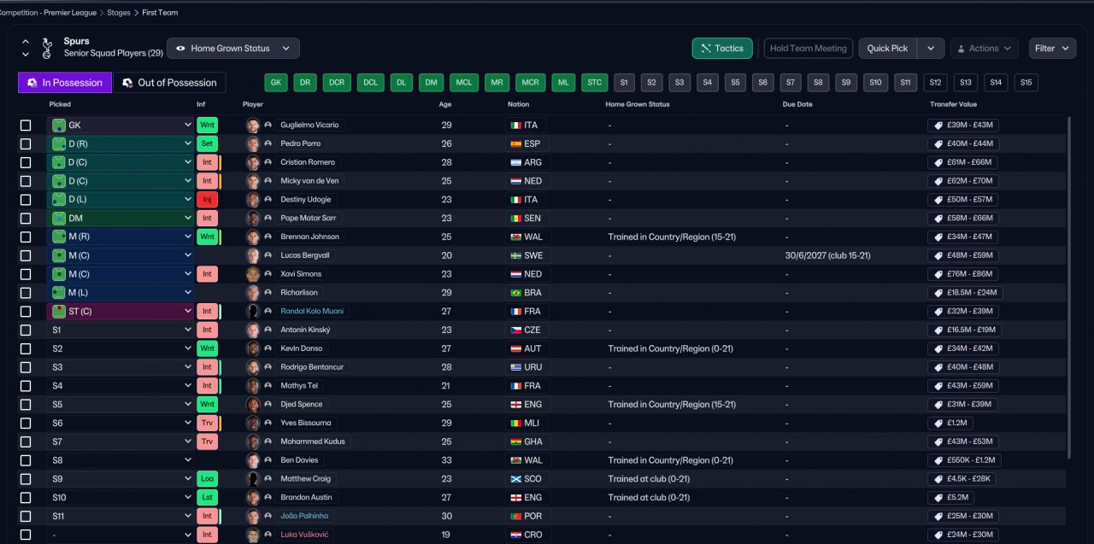
Task: Open Luka Vušković's player link
Action: pos(304,535)
